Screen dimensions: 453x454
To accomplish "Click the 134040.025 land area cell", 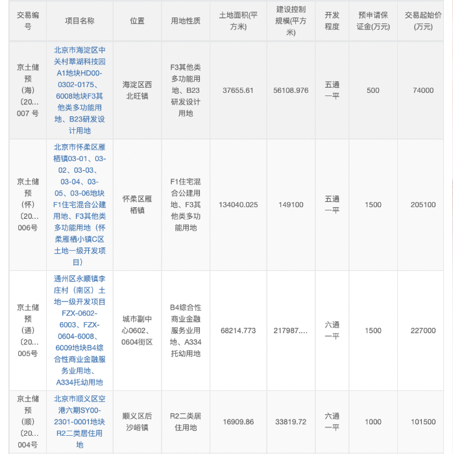I will coord(238,205).
